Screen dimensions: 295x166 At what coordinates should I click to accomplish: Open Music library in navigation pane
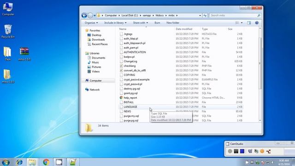pos(95,62)
